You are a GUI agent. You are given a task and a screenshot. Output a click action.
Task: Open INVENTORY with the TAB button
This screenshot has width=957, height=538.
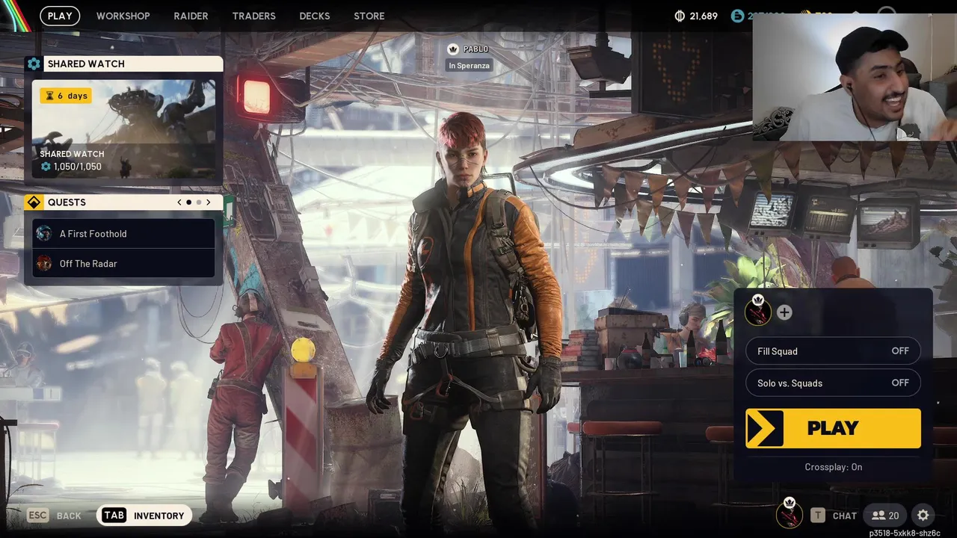[x=144, y=516]
